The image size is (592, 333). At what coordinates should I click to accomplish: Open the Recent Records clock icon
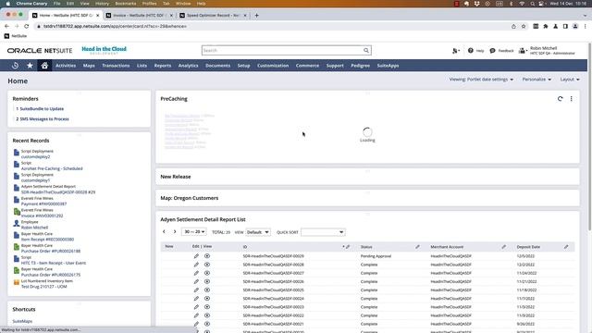pos(15,66)
